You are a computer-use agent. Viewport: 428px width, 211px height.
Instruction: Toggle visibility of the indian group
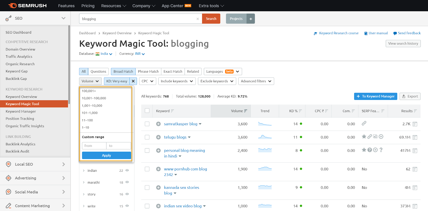pyautogui.click(x=127, y=170)
